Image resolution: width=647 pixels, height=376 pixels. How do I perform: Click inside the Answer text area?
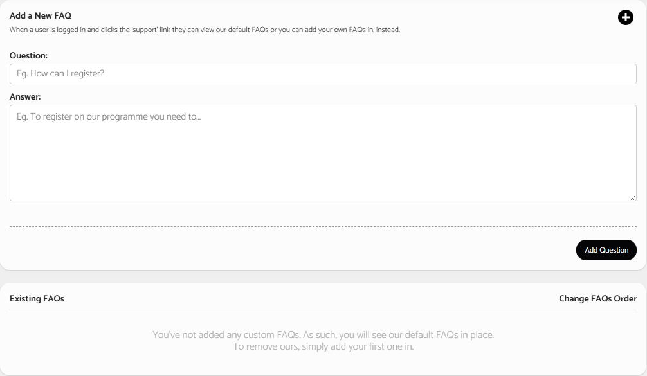coord(323,153)
